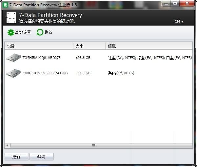Image resolution: width=197 pixels, height=167 pixels.
Task: Maximize the 7-Data Partition Recovery window
Action: (x=175, y=4)
